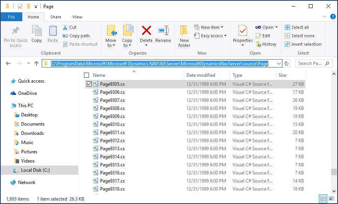338x204 pixels.
Task: Sort by the Date modified column
Action: tap(207, 75)
